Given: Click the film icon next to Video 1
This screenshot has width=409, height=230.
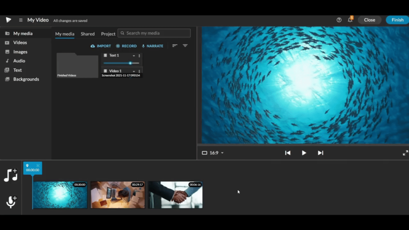Looking at the screenshot, I should (105, 71).
